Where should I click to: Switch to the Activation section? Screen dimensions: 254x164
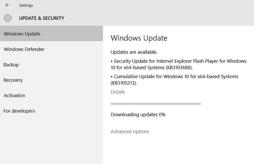[x=14, y=95]
